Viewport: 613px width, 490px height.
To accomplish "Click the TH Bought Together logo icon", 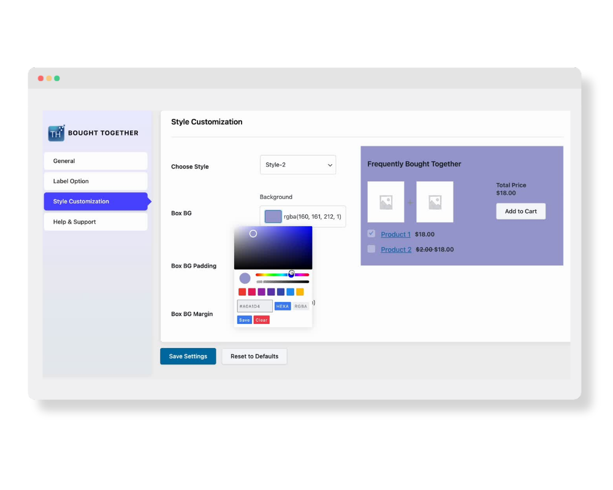I will pyautogui.click(x=56, y=133).
